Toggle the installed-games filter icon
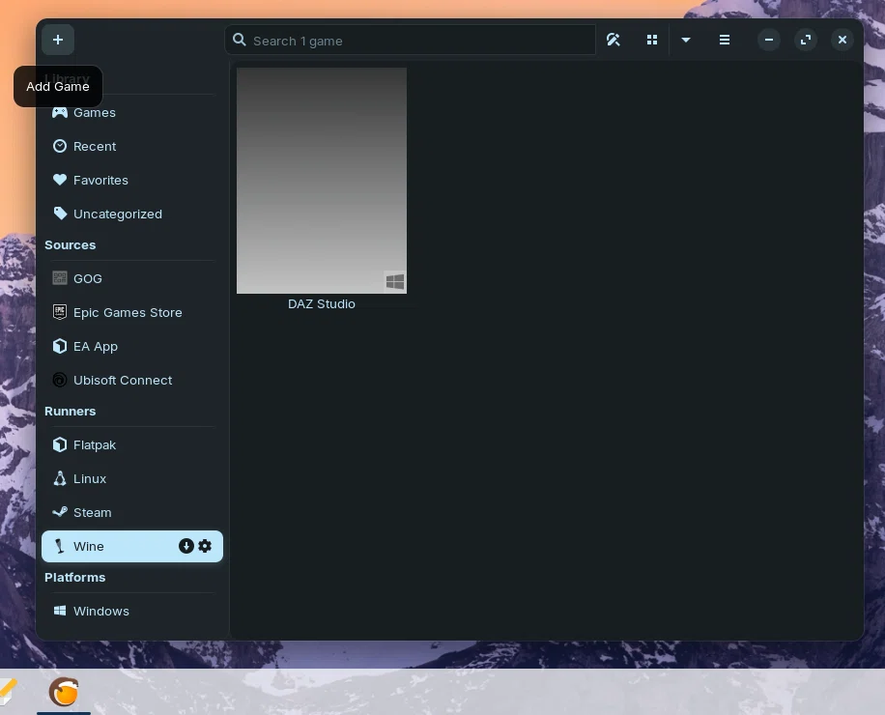The width and height of the screenshot is (885, 715). click(x=614, y=40)
